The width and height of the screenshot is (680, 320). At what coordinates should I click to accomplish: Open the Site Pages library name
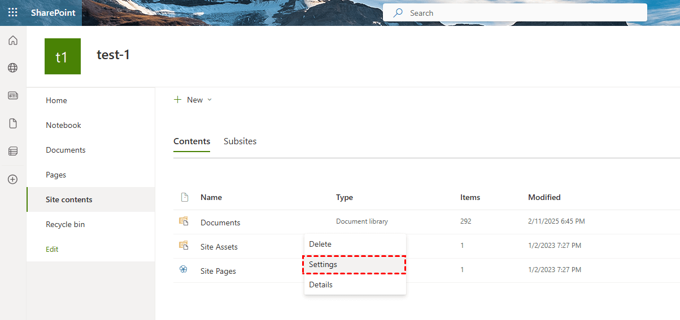click(218, 271)
